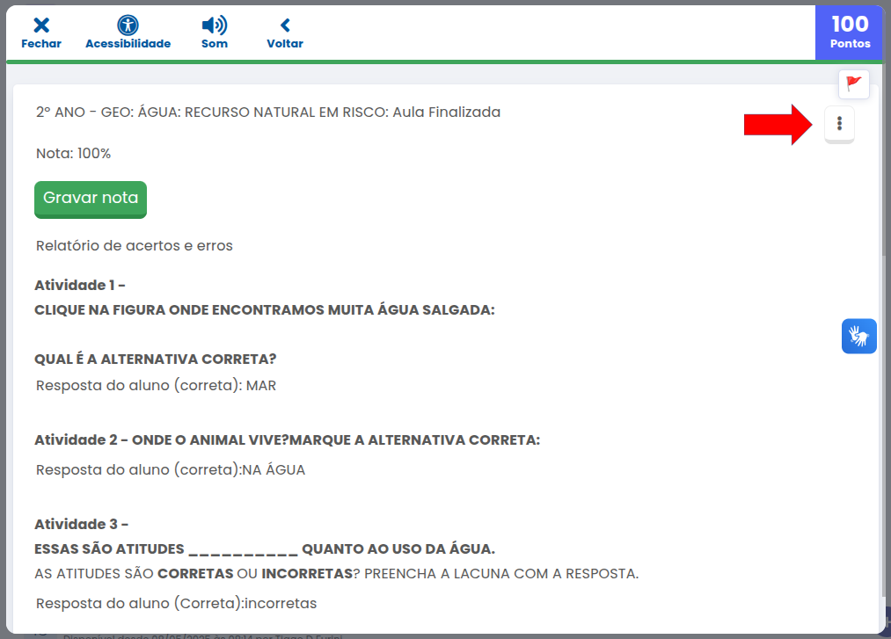Click the 100 Pontos score badge

click(x=850, y=31)
